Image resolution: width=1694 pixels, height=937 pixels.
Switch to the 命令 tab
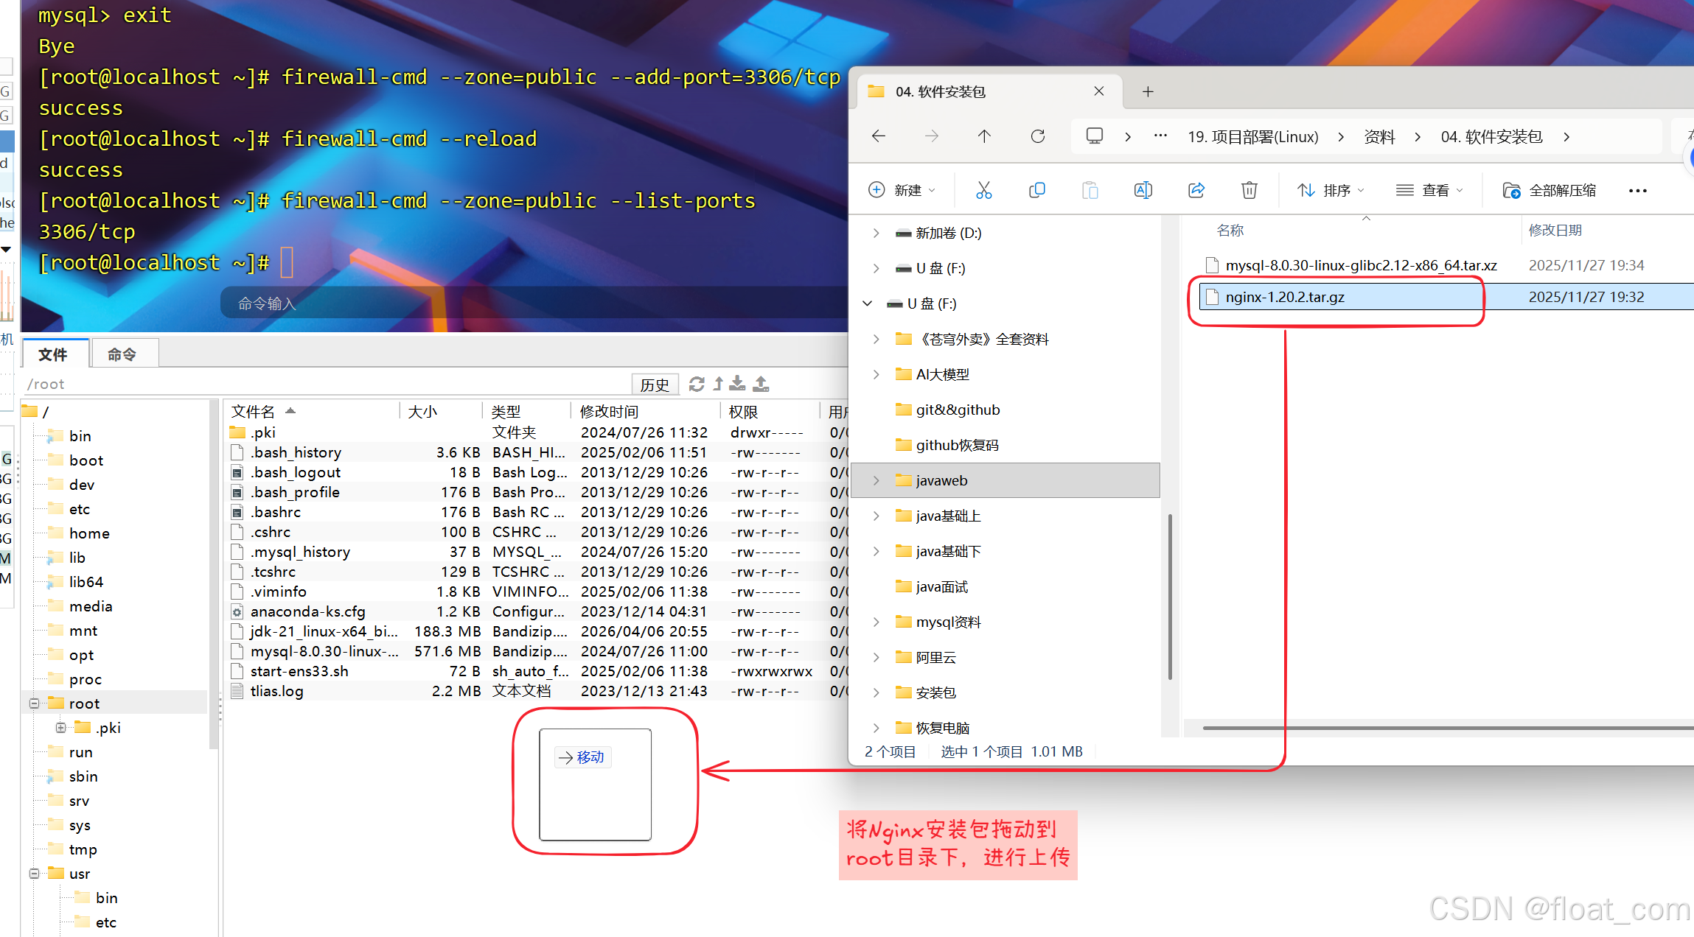(122, 354)
